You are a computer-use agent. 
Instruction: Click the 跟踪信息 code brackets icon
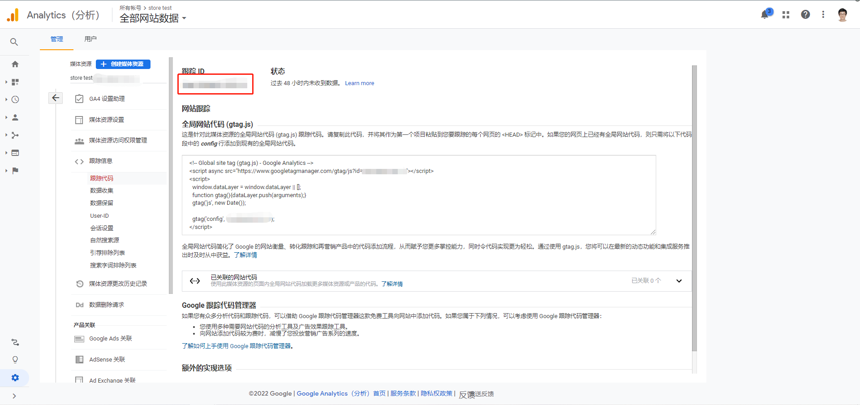click(x=79, y=161)
